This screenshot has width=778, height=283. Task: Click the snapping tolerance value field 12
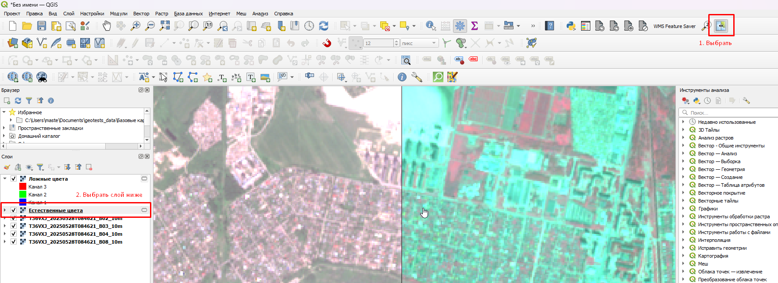(378, 43)
